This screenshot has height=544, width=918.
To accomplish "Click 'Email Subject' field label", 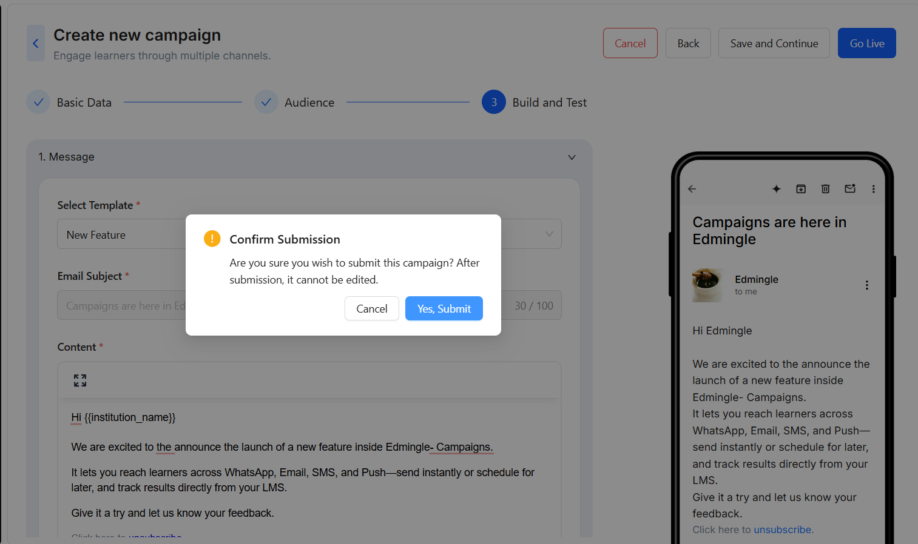I will (90, 276).
